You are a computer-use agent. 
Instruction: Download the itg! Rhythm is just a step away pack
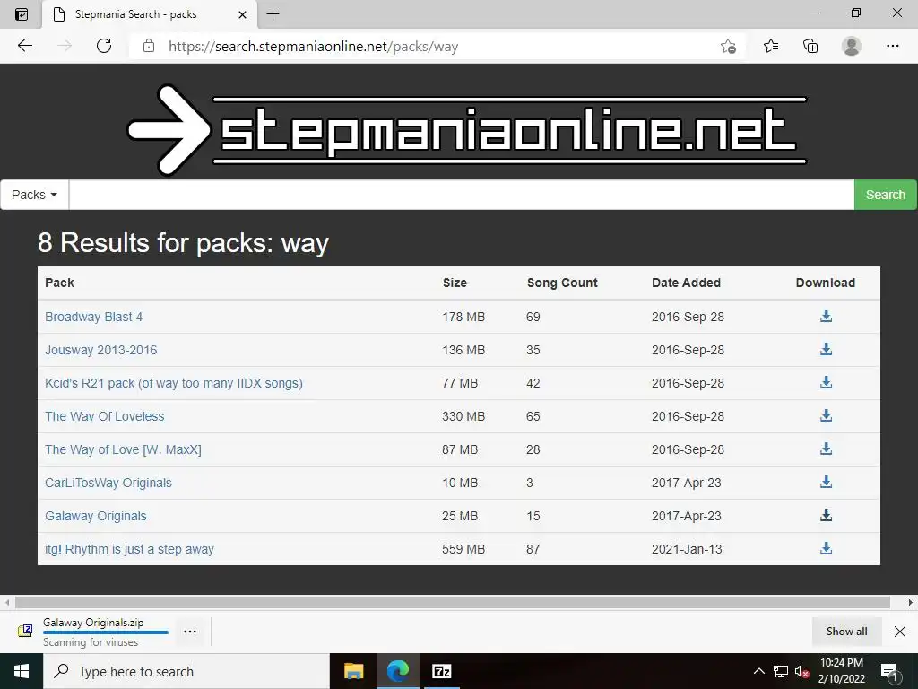click(x=826, y=548)
